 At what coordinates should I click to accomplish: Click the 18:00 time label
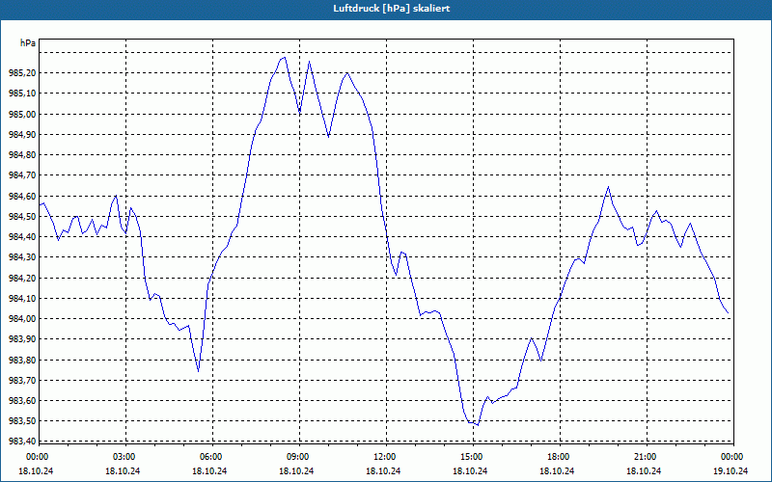pos(560,457)
